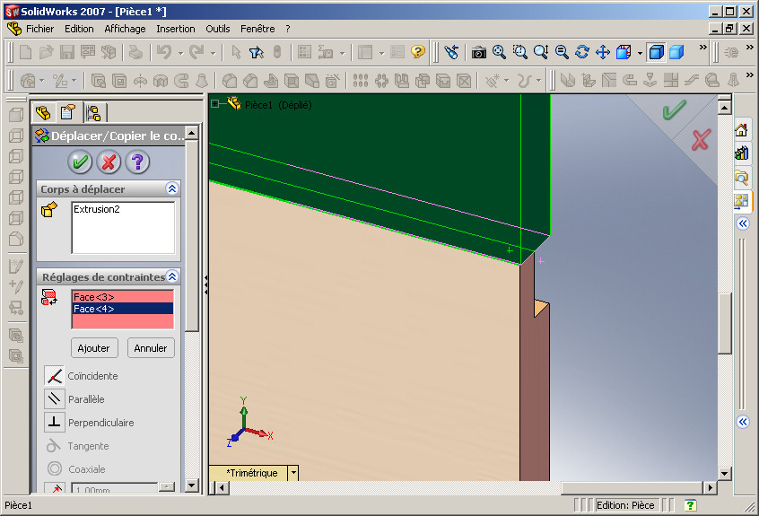Open the Design Library task pane icon
759x516 pixels.
click(x=741, y=153)
